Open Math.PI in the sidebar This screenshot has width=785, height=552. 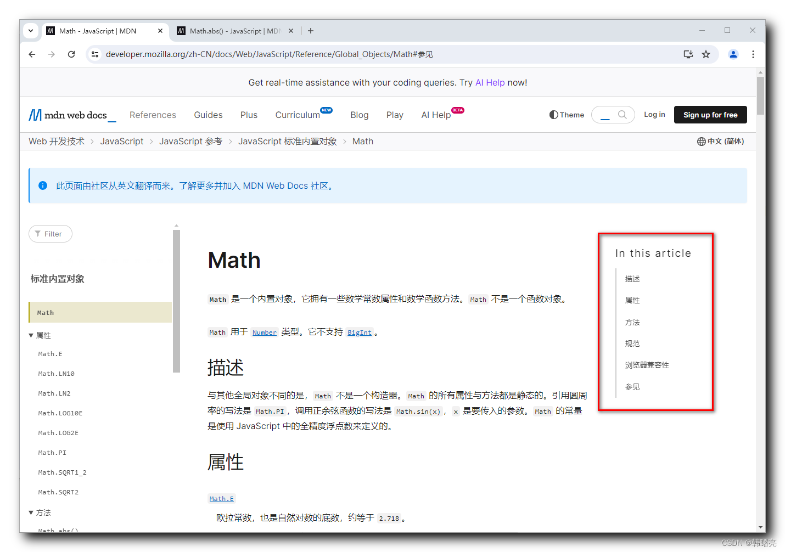[x=52, y=453]
